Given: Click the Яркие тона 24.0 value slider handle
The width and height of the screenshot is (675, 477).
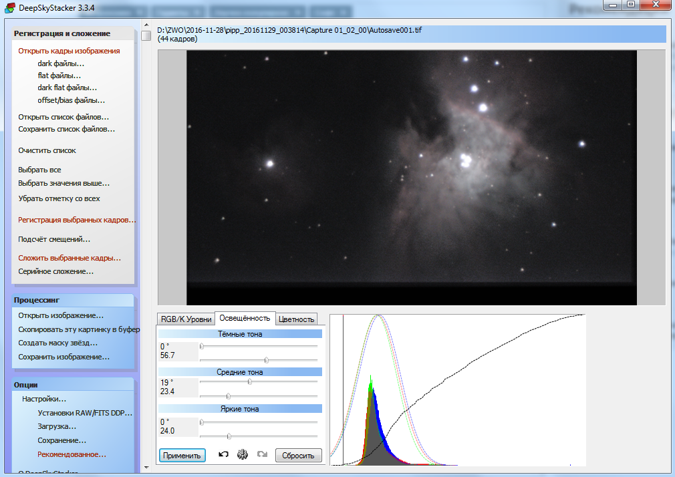Looking at the screenshot, I should (229, 436).
